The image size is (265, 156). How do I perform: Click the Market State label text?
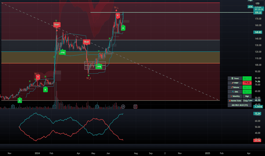pos(236,101)
